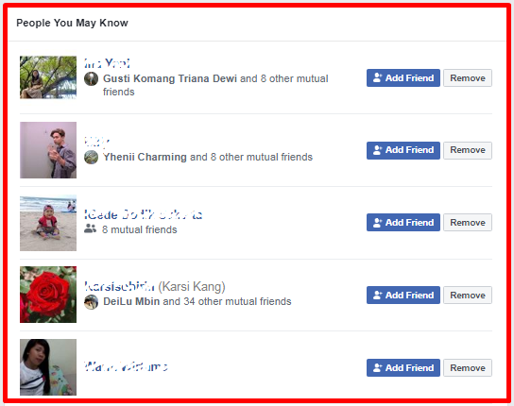Viewport: 514px width, 406px height.
Task: Remove the suggestion with Gusti Komang mutual friend
Action: tap(468, 78)
